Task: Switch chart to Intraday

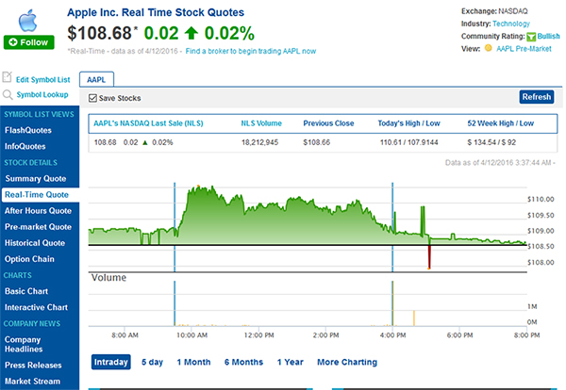Action: pos(110,362)
